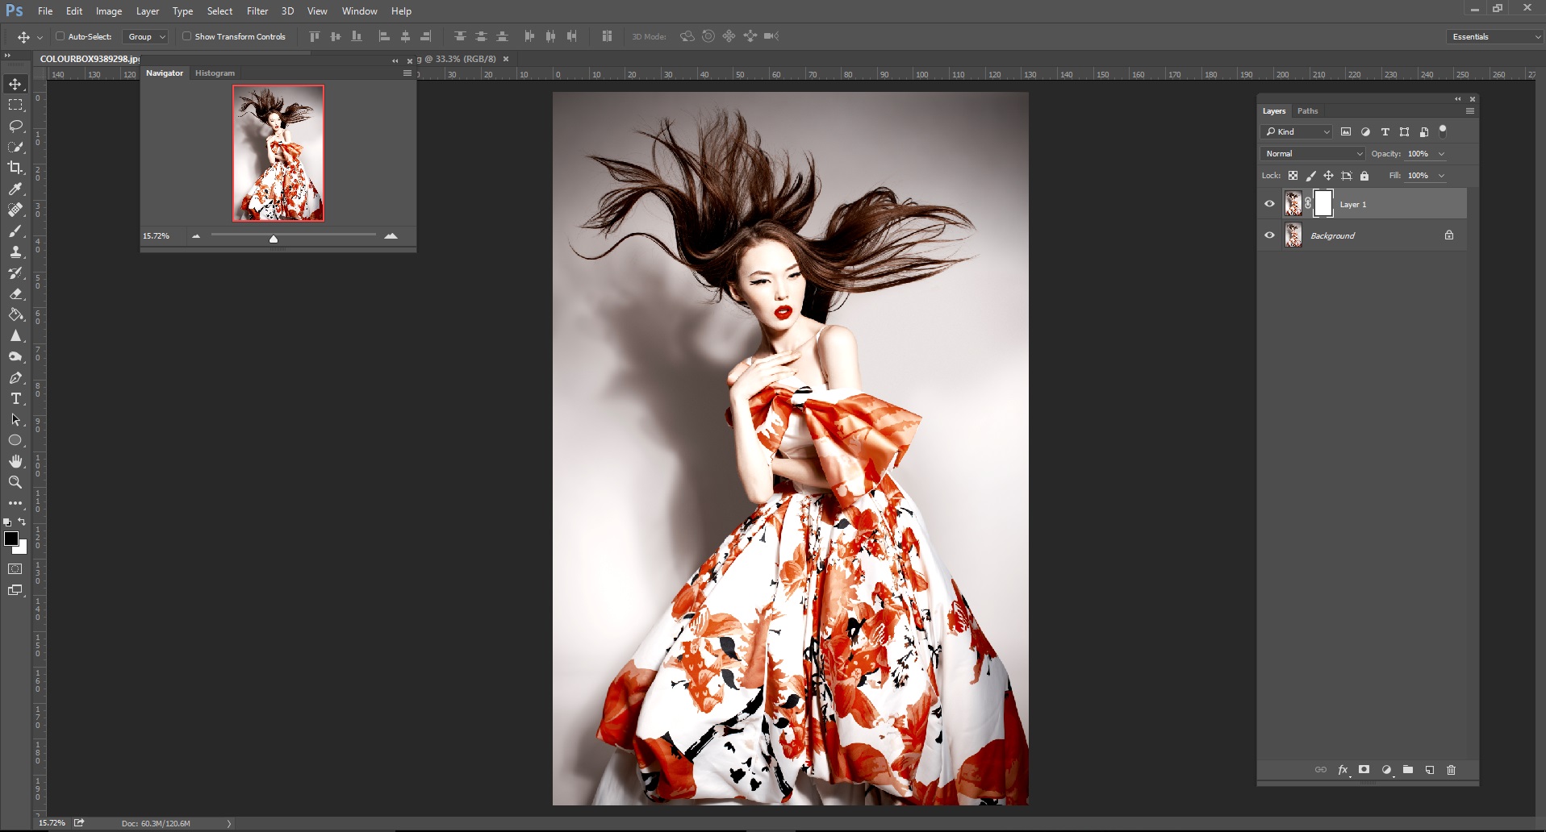
Task: Switch to the Histogram tab
Action: 215,73
